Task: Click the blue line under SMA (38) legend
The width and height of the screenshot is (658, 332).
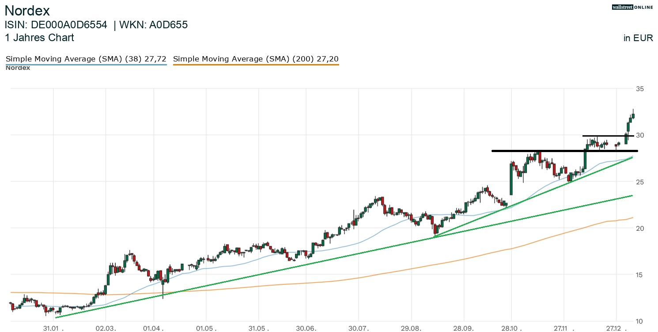Action: tap(86, 65)
